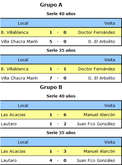Select Villa Chacra Marín with score 5
The width and height of the screenshot is (122, 165).
19,41
